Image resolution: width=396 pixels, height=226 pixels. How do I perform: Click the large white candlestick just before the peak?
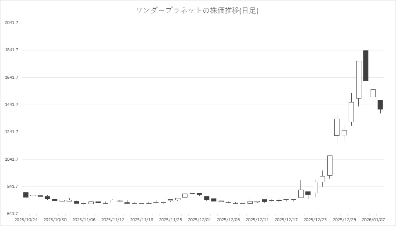click(358, 80)
